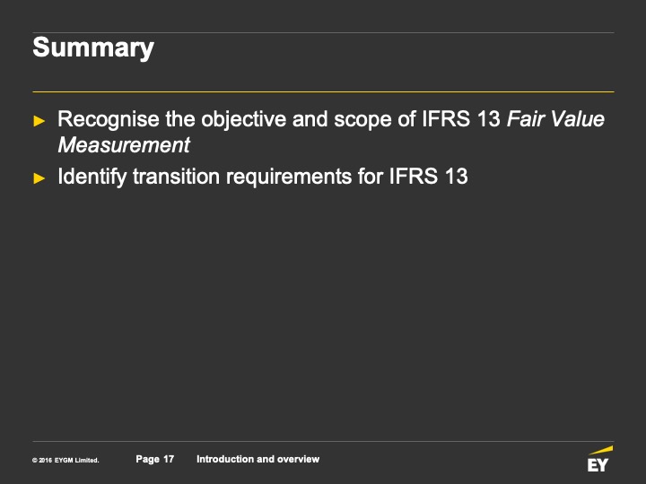Viewport: 646px width, 484px height.
Task: Select the yellow arrow bullet beside "Recognise"
Action: tap(39, 121)
